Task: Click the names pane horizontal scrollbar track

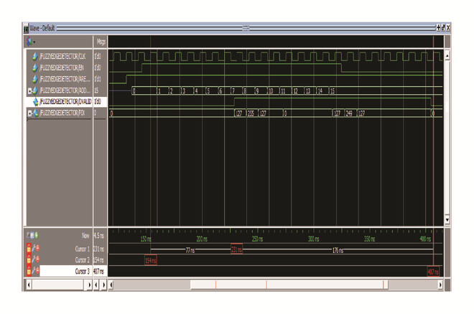Action: tap(58, 285)
